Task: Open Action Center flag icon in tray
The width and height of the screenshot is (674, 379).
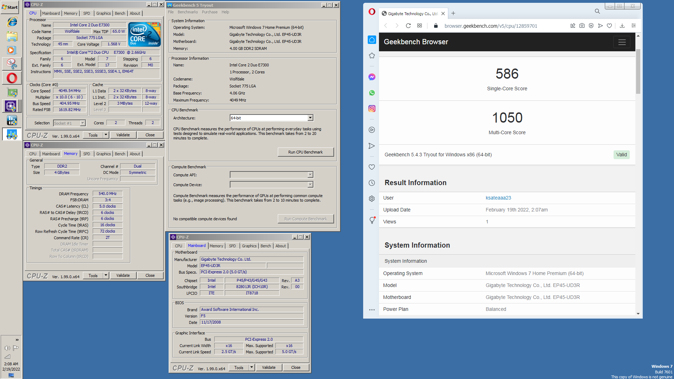Action: tap(15, 348)
